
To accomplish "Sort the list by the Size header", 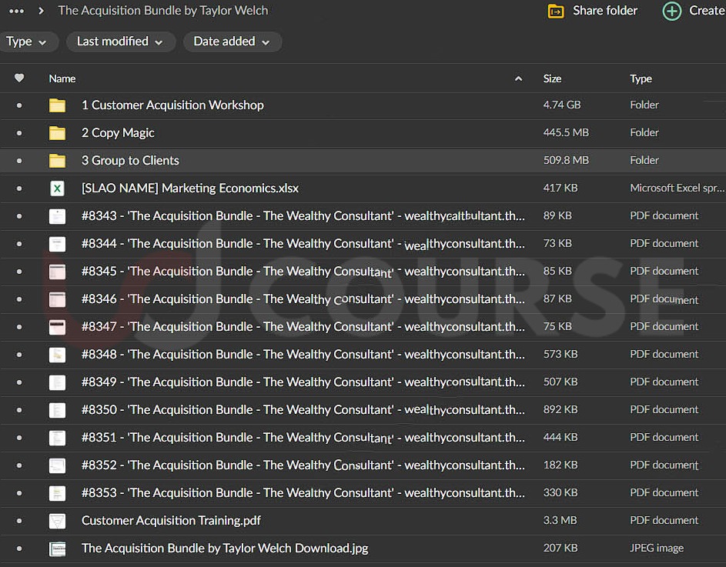I will (x=552, y=78).
